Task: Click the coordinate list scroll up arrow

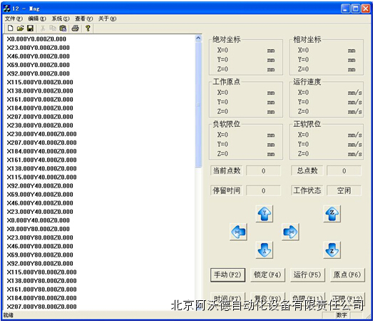Action: click(198, 39)
